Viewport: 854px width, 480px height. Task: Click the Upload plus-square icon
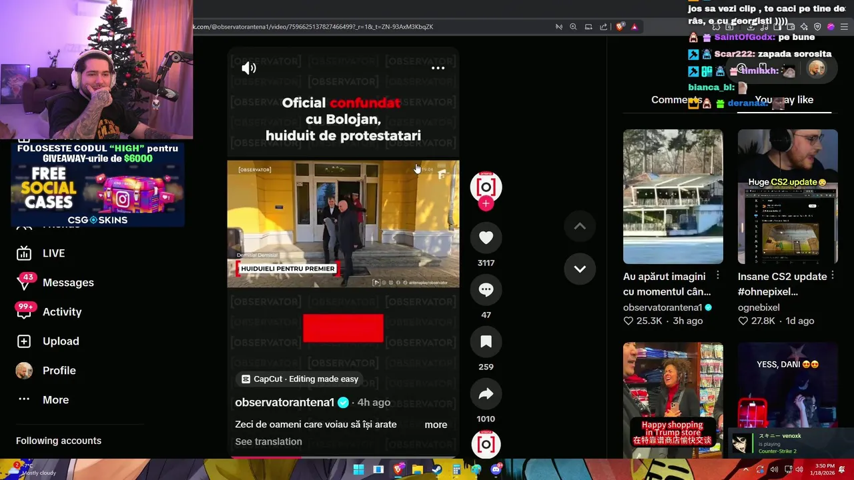[24, 341]
